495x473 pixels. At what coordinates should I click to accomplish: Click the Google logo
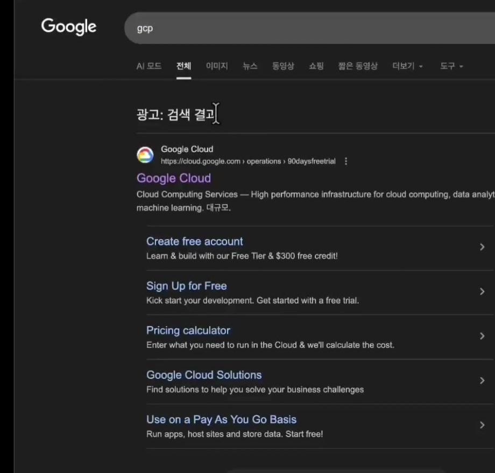click(x=68, y=27)
